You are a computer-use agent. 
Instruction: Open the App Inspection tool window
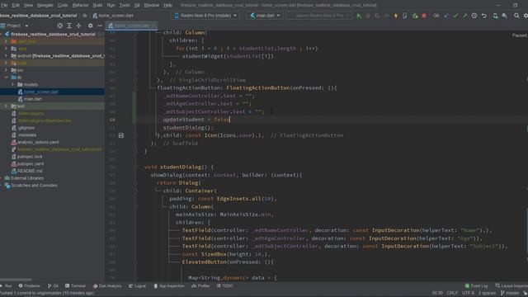point(169,286)
